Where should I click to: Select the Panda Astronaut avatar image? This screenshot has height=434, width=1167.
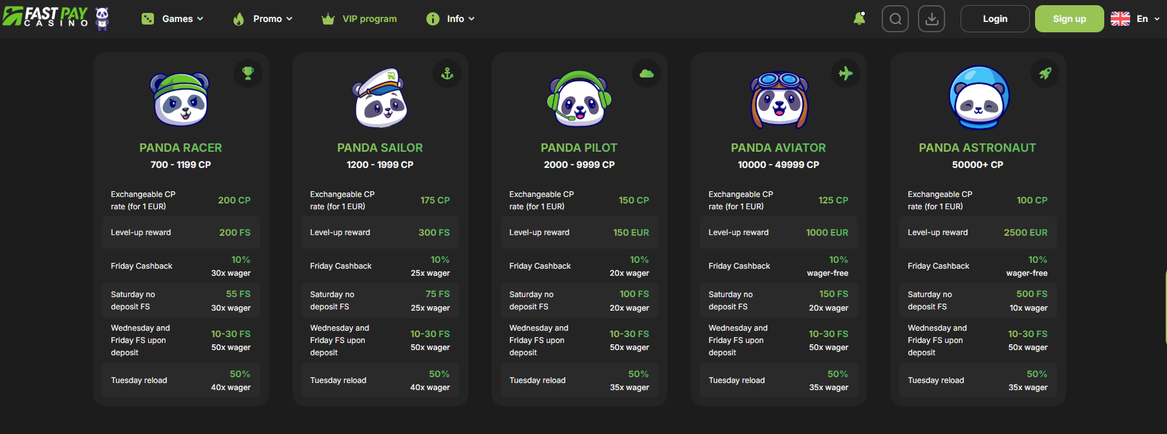978,98
